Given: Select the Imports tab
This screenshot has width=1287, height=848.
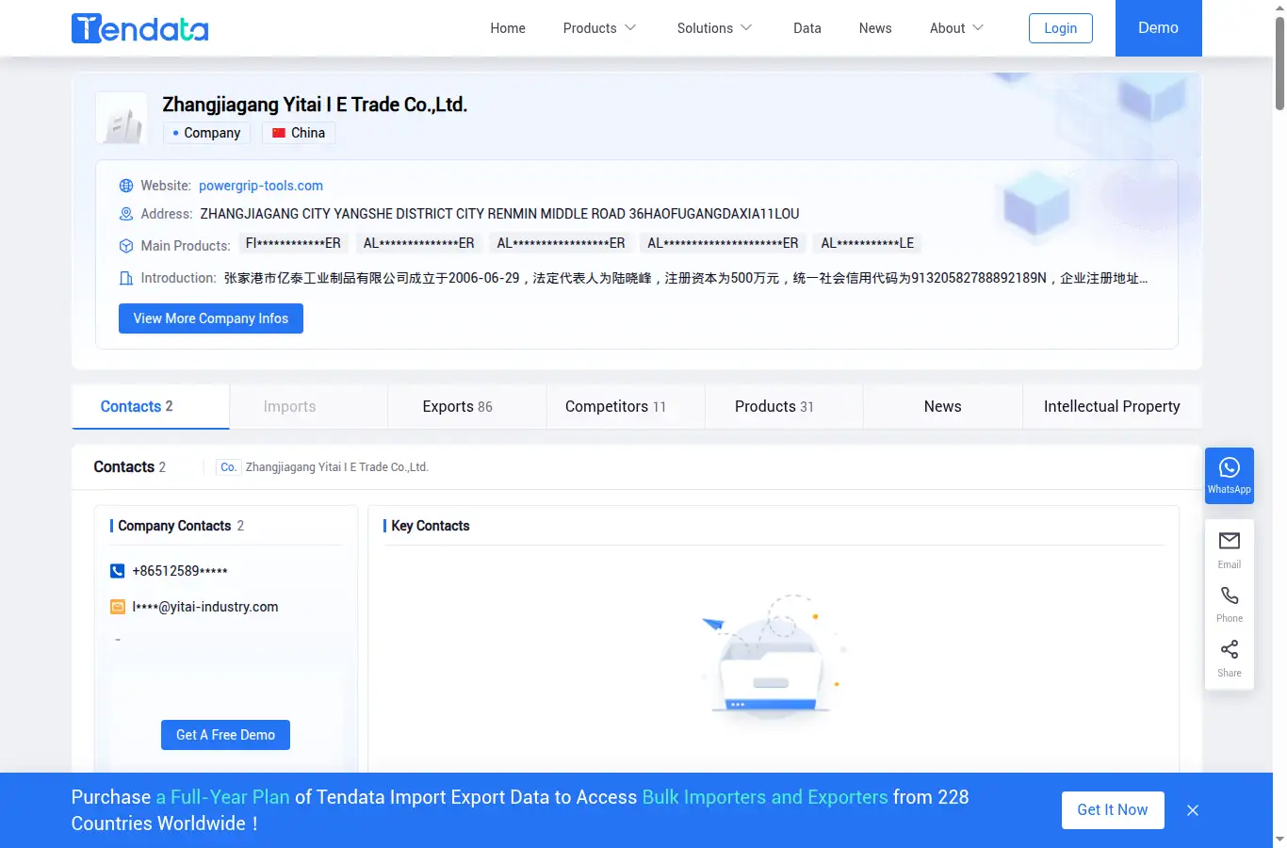Looking at the screenshot, I should coord(308,406).
